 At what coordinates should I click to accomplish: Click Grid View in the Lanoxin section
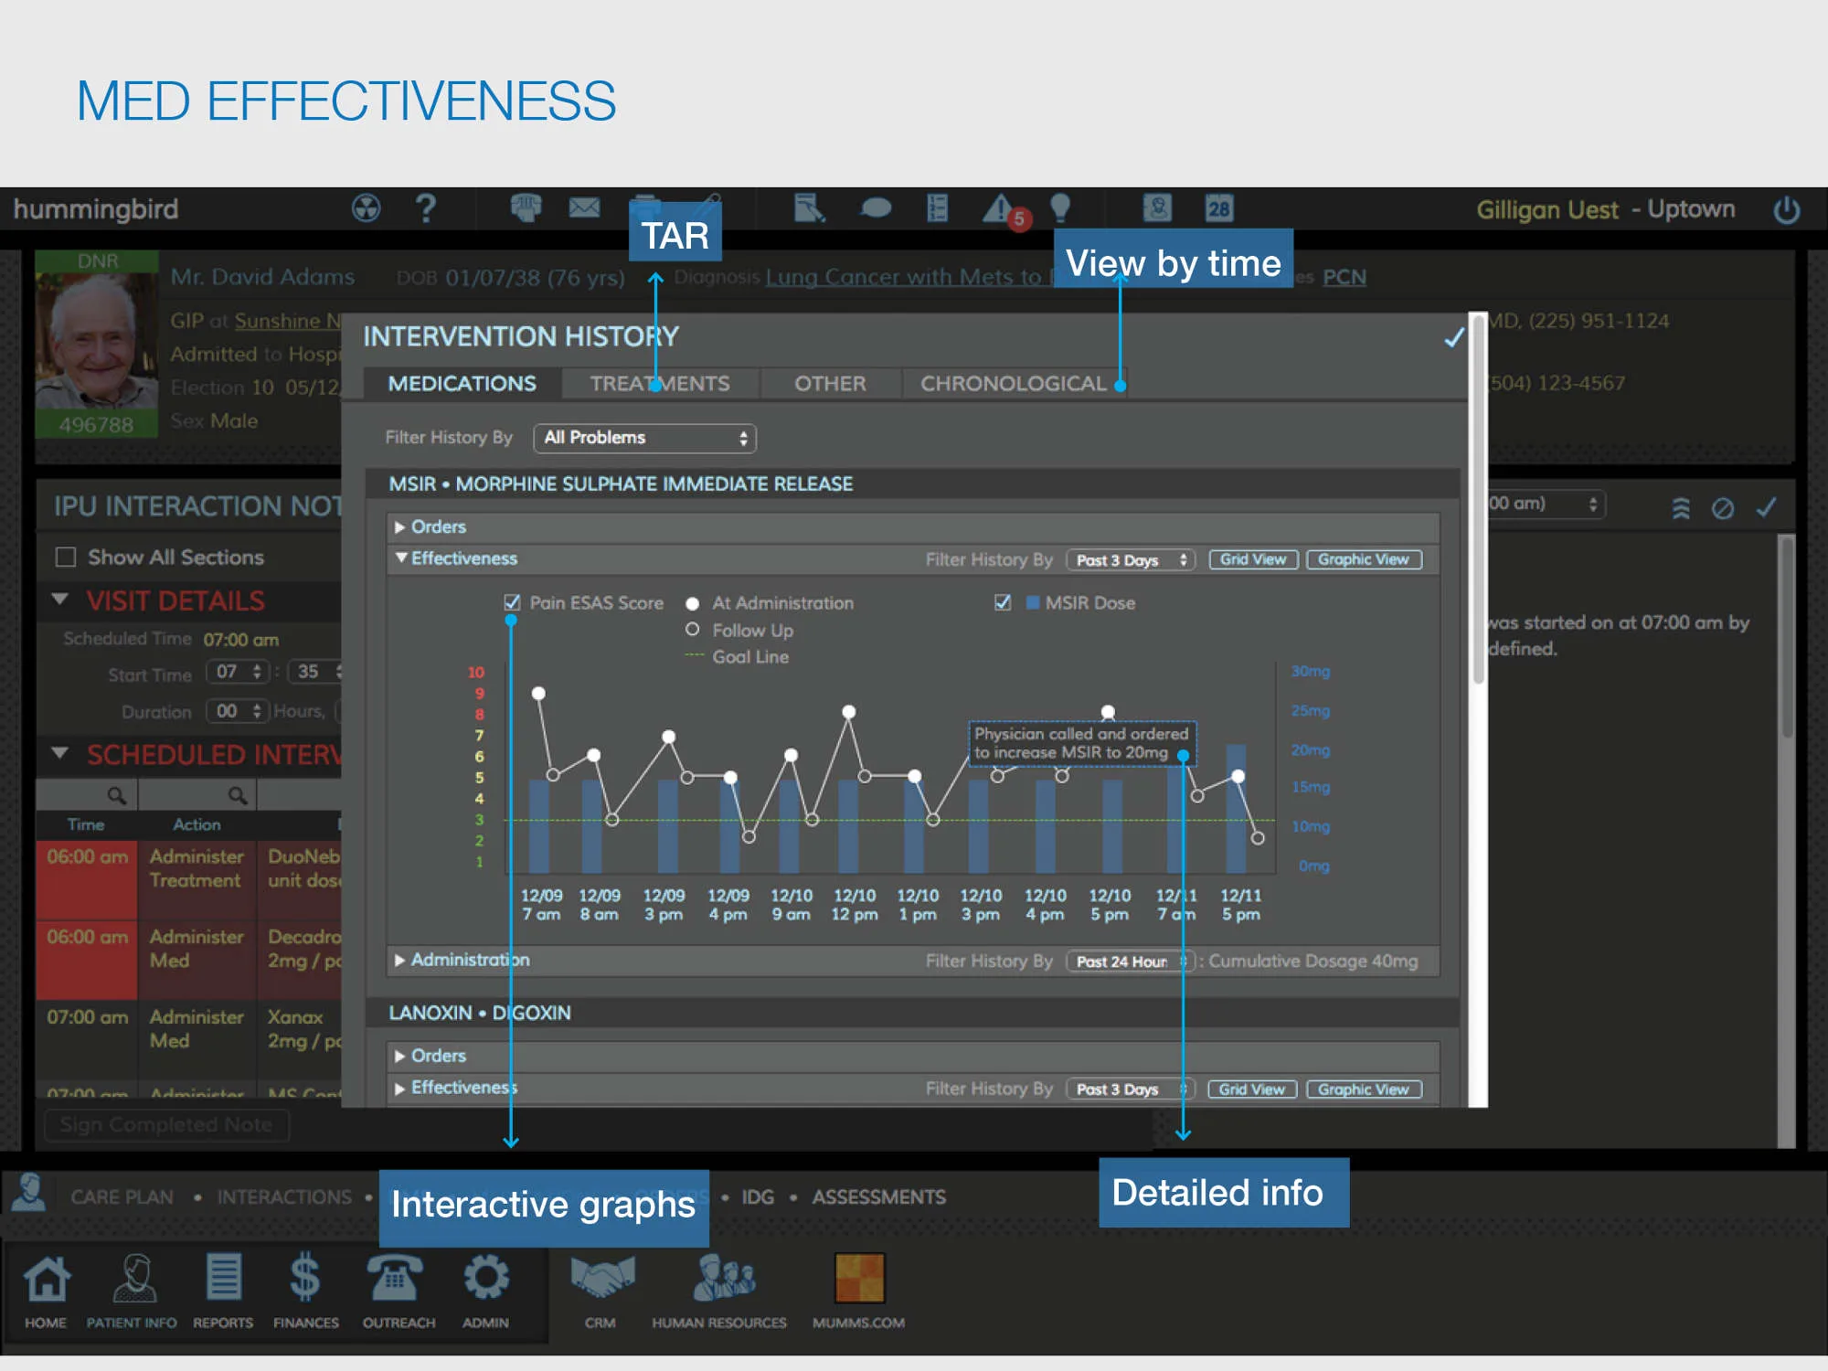coord(1252,1089)
